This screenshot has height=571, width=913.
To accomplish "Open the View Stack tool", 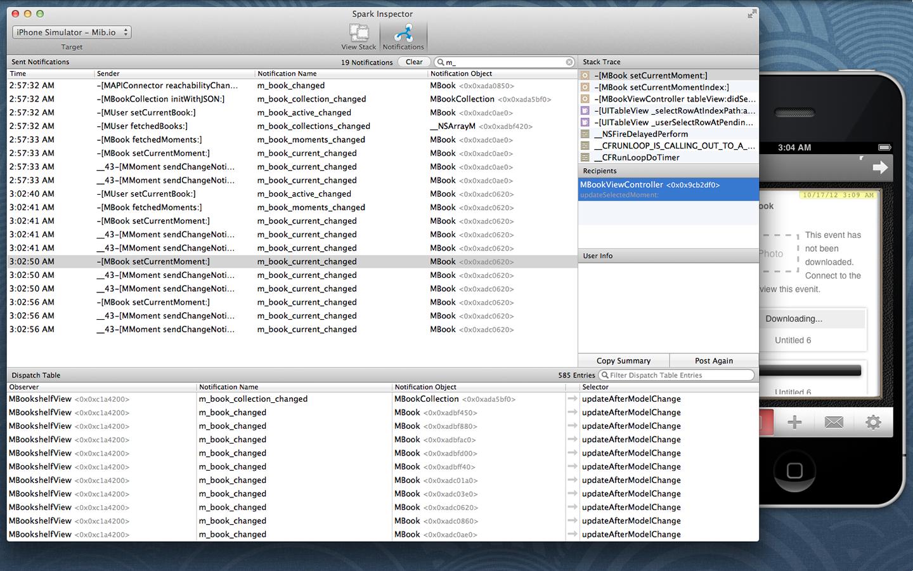I will pos(359,37).
